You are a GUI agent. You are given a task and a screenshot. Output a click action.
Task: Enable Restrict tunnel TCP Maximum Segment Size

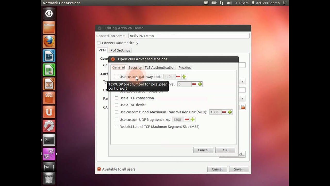(x=116, y=127)
